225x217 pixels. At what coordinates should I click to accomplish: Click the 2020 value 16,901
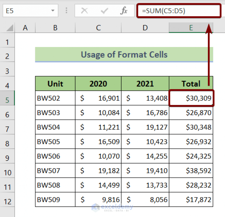(98, 98)
